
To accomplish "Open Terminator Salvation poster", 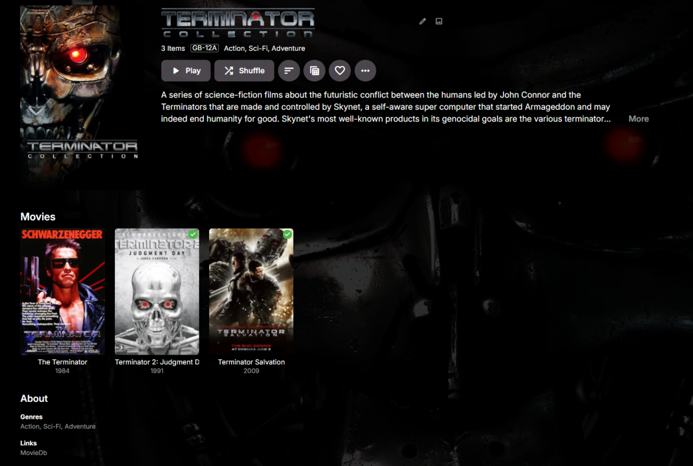I will pos(251,292).
